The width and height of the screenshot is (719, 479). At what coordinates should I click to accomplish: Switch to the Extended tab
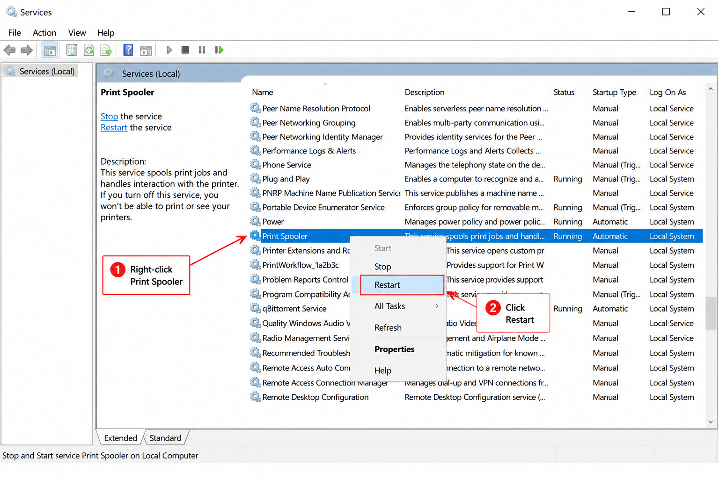120,438
